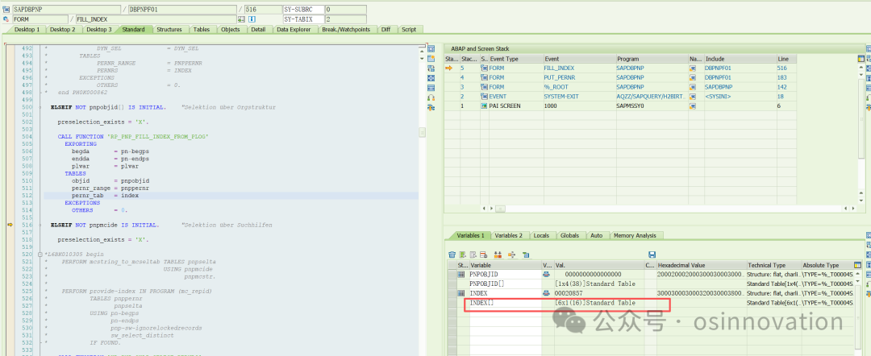This screenshot has height=356, width=871.
Task: Collapse the comment block at line 520
Action: (40, 255)
